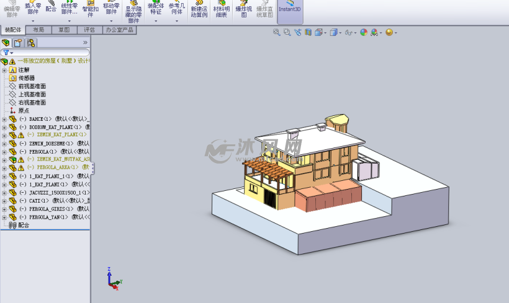
Task: Select the Previous View icon
Action: pyautogui.click(x=298, y=32)
